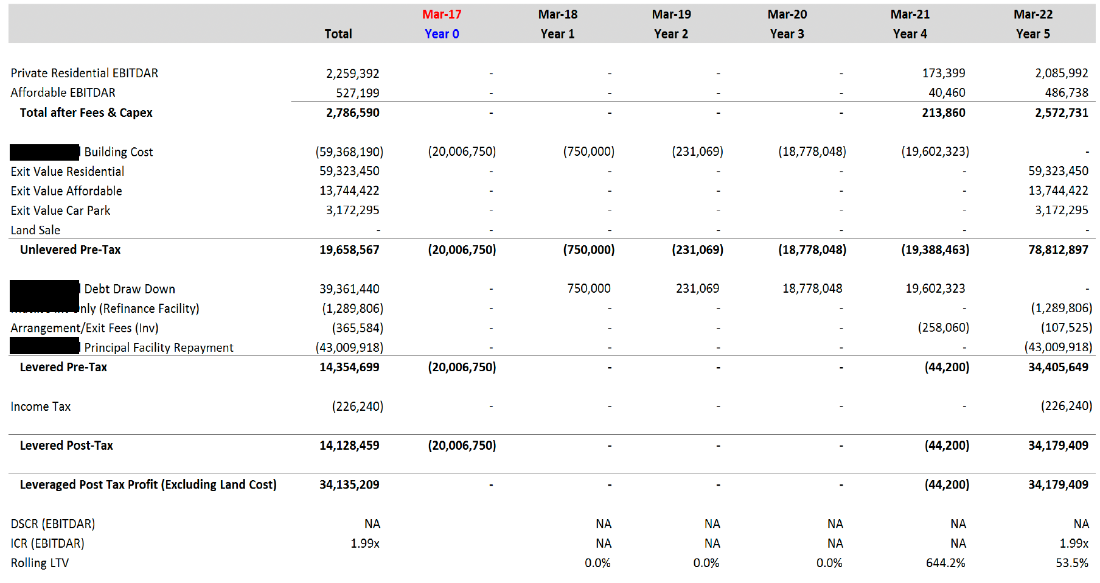
Task: Select the Year 3 header cell
Action: (x=787, y=34)
